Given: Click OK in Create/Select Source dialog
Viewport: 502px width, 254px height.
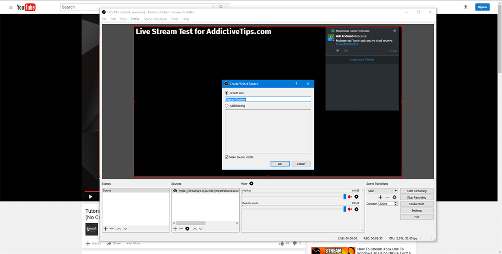Looking at the screenshot, I should click(280, 164).
